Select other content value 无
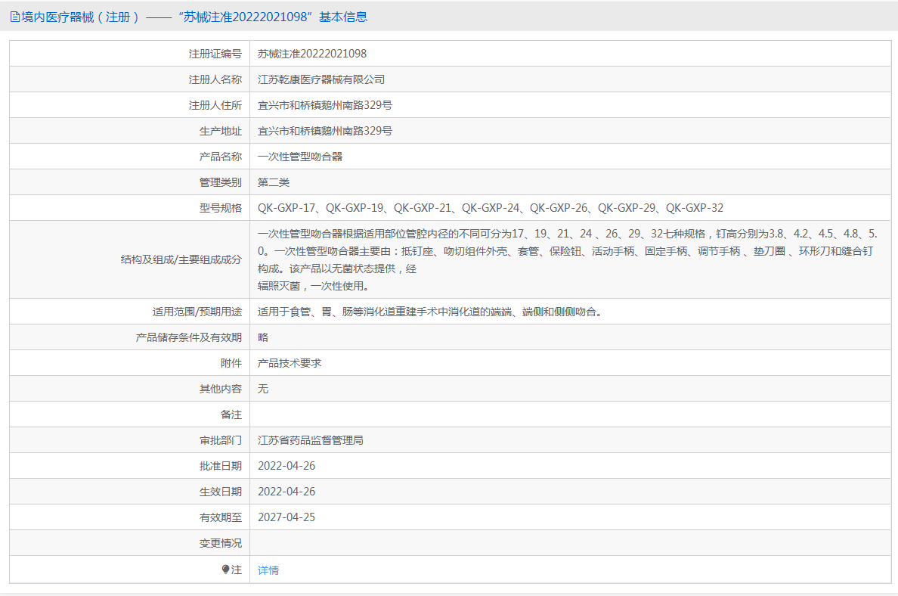Viewport: 898px width, 596px height. click(x=263, y=389)
